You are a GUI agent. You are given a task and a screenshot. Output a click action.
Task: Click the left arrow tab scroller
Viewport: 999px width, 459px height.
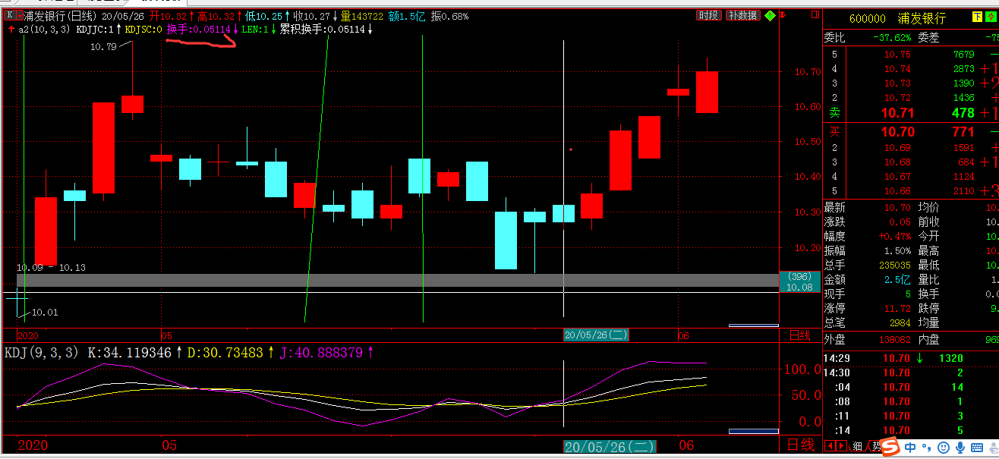830,445
